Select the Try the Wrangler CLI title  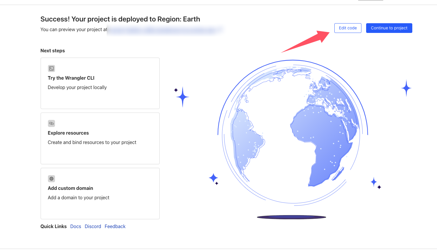71,78
